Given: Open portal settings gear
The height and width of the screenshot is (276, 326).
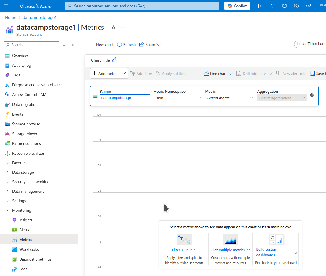Looking at the screenshot, I should (285, 6).
